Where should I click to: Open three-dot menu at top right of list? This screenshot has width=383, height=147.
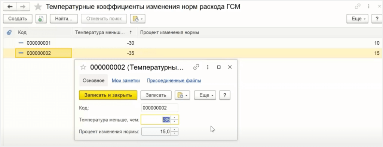click(x=368, y=7)
